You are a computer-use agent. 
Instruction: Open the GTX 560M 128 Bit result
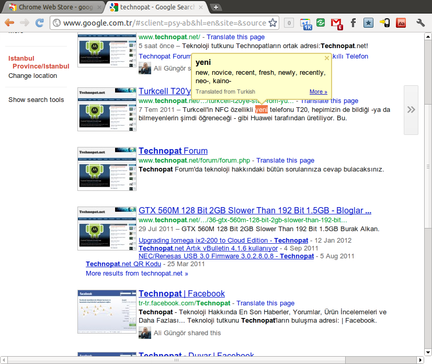pos(255,210)
